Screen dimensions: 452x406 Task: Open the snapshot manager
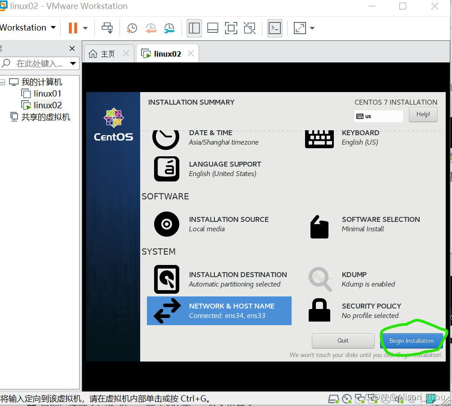[169, 28]
